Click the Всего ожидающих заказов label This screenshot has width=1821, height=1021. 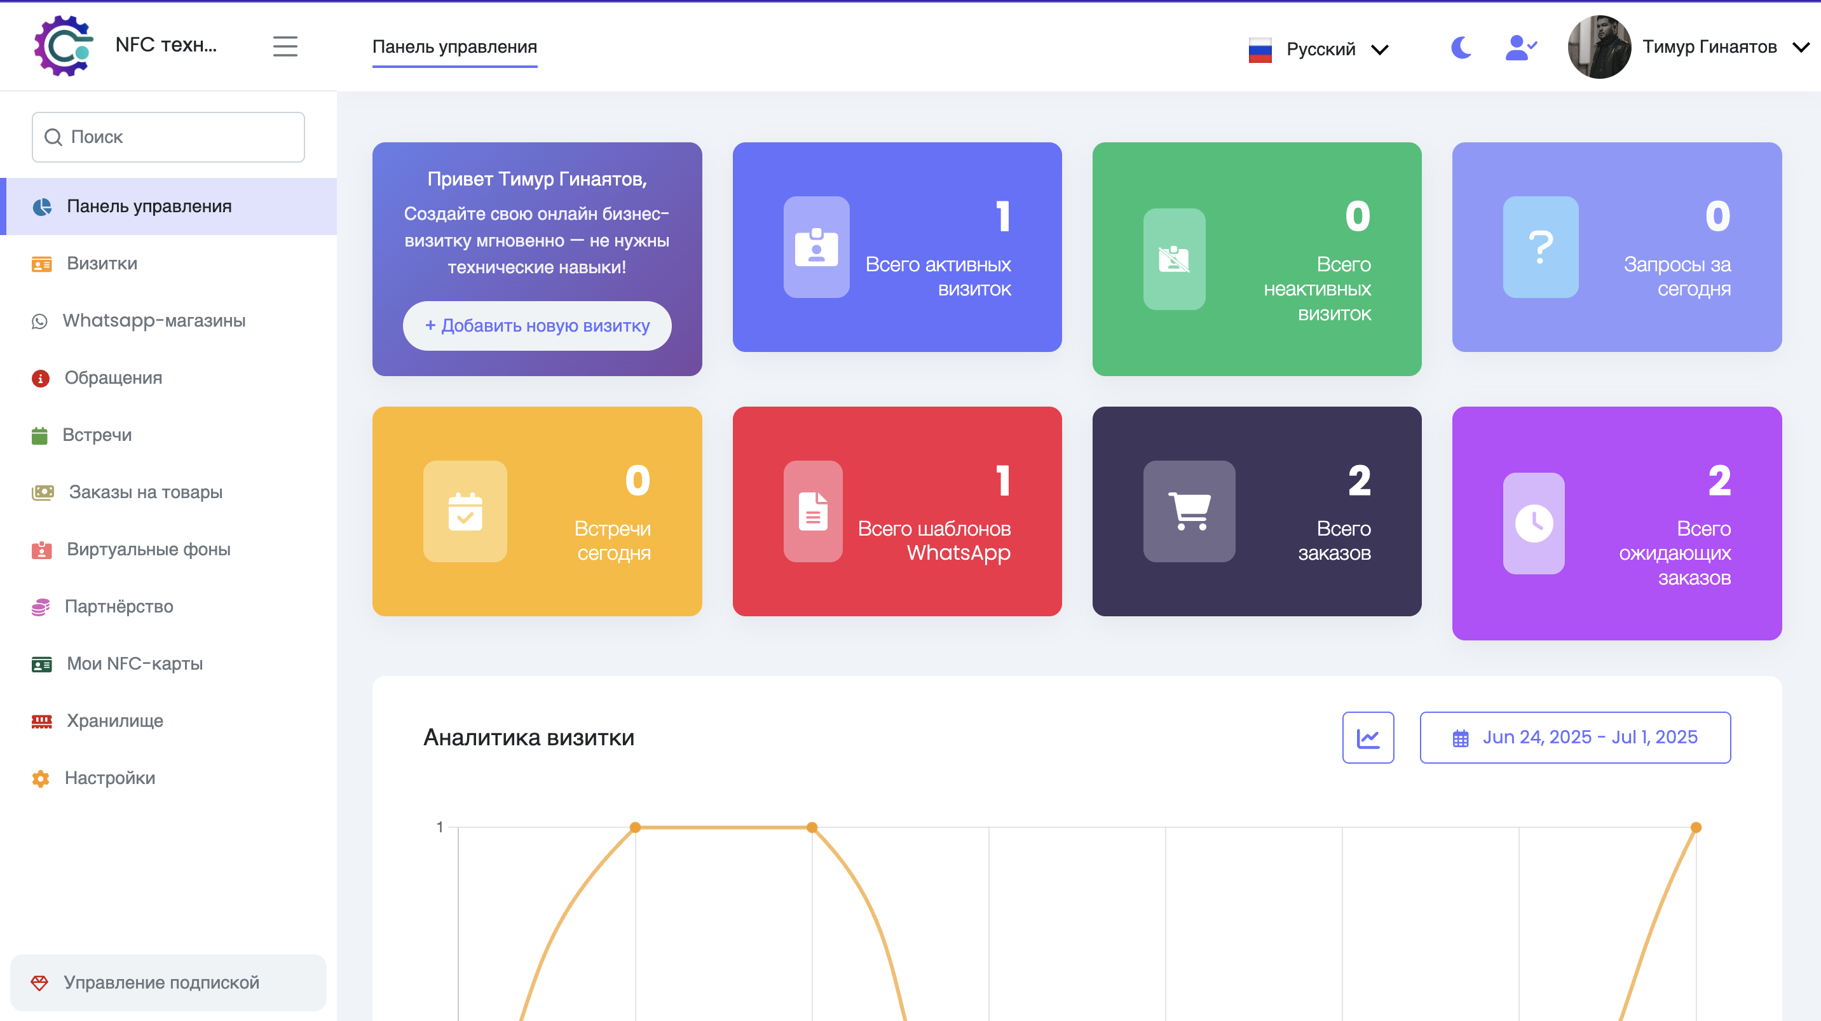(x=1675, y=553)
